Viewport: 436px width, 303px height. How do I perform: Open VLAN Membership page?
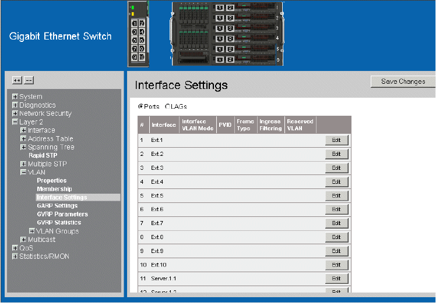(x=54, y=189)
